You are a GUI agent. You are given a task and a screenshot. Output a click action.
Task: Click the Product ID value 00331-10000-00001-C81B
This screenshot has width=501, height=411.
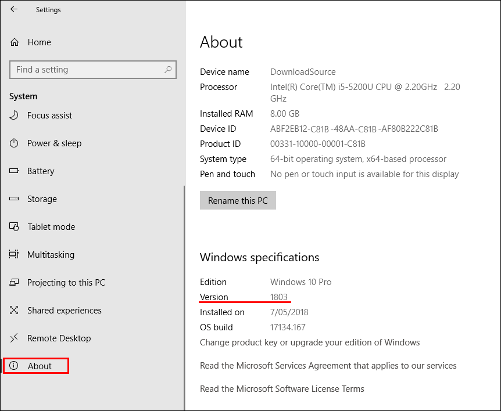pyautogui.click(x=317, y=144)
